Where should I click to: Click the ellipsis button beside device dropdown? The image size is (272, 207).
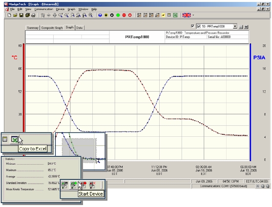pos(241,27)
